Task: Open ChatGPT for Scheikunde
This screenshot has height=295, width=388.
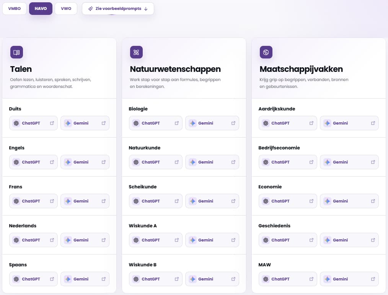Action: 156,201
